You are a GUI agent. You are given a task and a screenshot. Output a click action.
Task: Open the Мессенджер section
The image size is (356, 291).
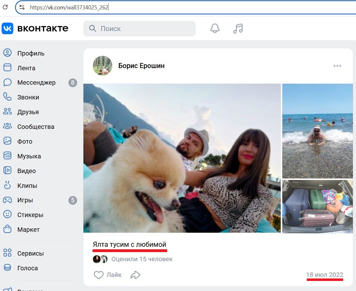pyautogui.click(x=35, y=82)
